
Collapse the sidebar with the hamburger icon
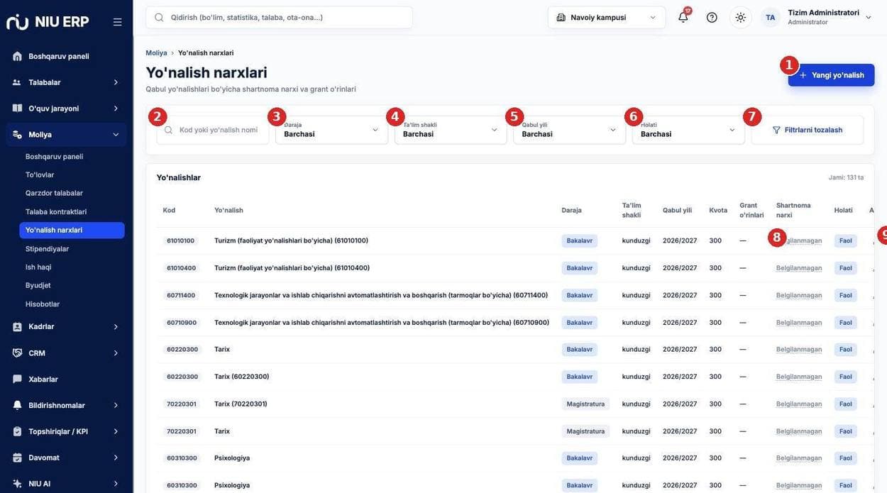tap(117, 22)
